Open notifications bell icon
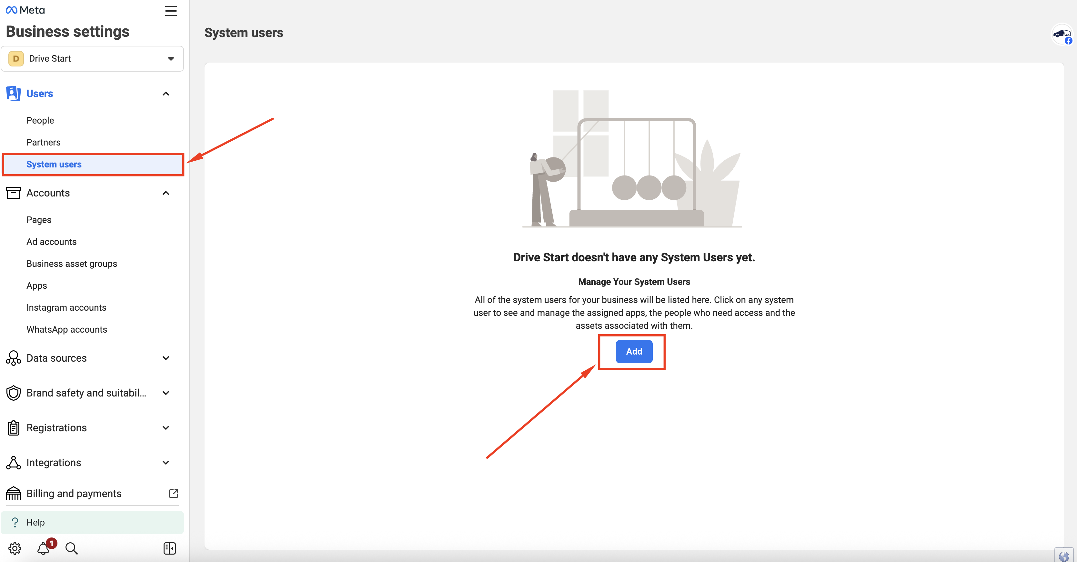 (43, 548)
